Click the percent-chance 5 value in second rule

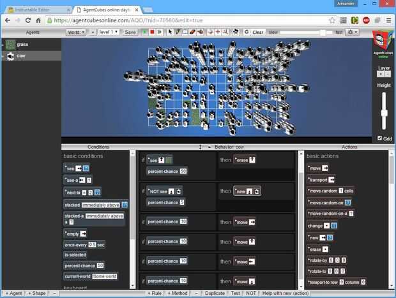tap(182, 202)
